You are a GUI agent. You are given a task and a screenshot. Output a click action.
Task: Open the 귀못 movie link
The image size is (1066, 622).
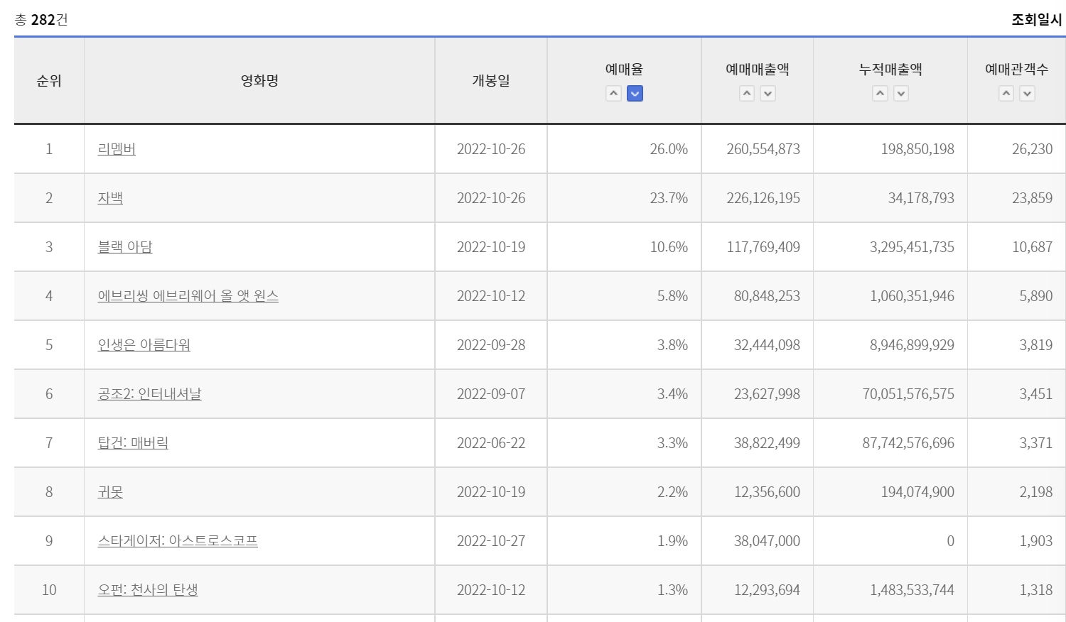(110, 492)
